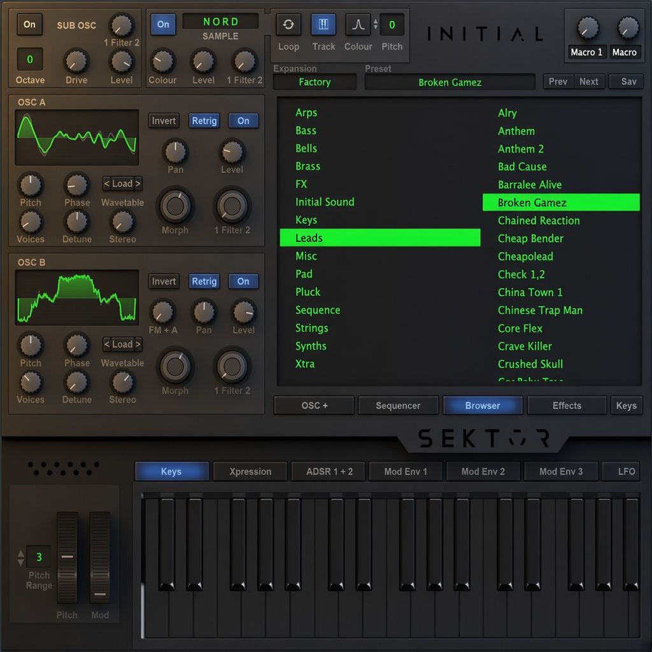652x652 pixels.
Task: Toggle the Sample On switch
Action: point(163,24)
